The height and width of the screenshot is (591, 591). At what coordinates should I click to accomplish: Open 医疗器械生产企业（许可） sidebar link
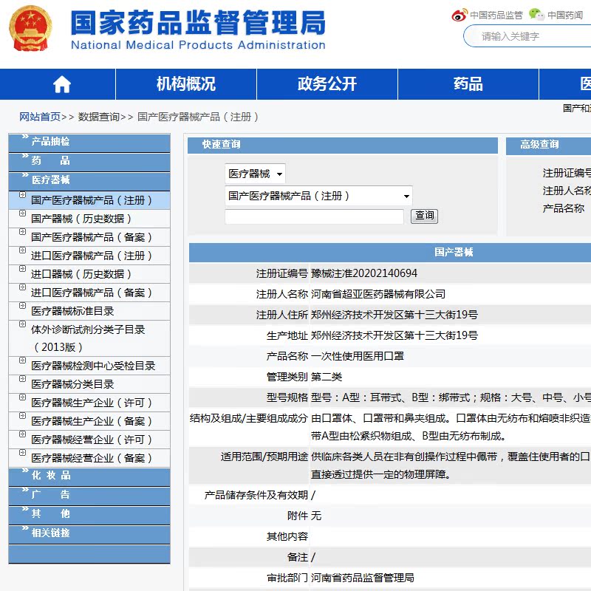click(92, 403)
